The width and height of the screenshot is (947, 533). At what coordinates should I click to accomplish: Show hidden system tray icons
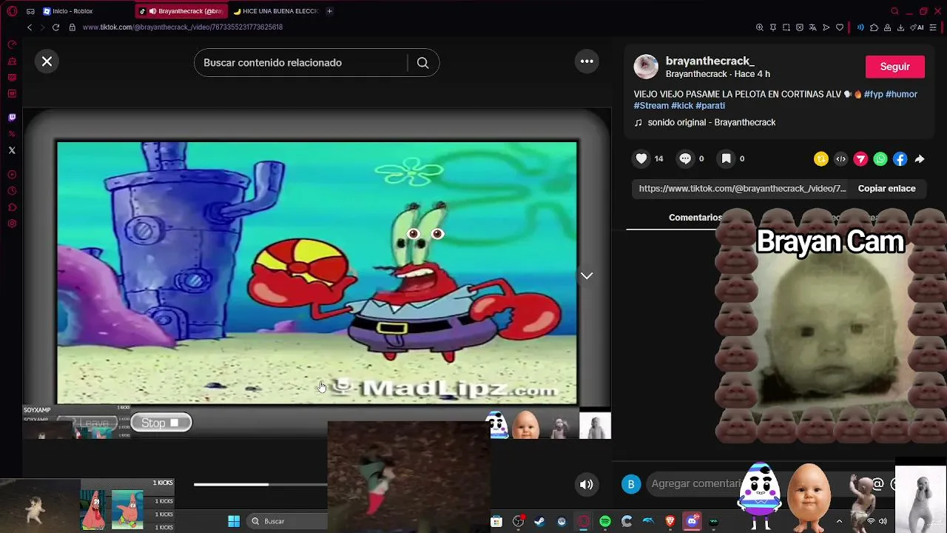click(839, 521)
